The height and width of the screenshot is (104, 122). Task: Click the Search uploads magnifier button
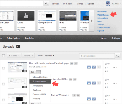pos(118,56)
